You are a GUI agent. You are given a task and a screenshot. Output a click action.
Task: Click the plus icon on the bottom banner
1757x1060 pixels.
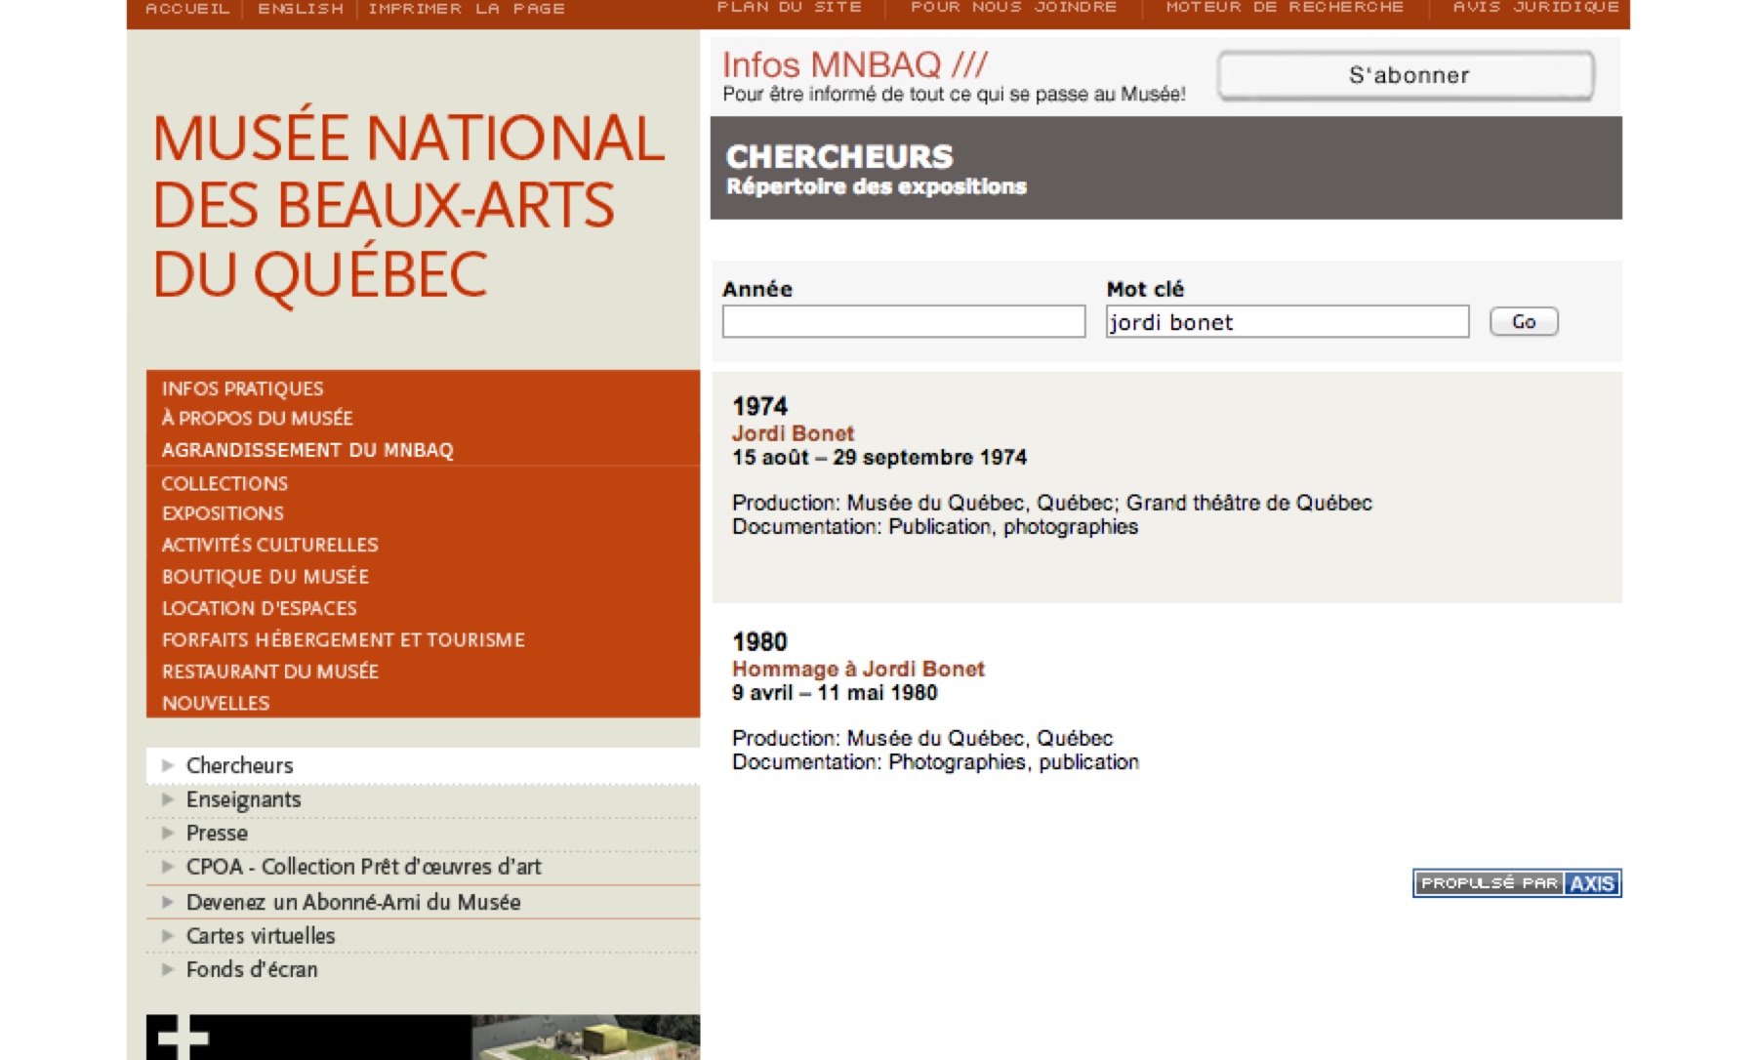point(183,1038)
